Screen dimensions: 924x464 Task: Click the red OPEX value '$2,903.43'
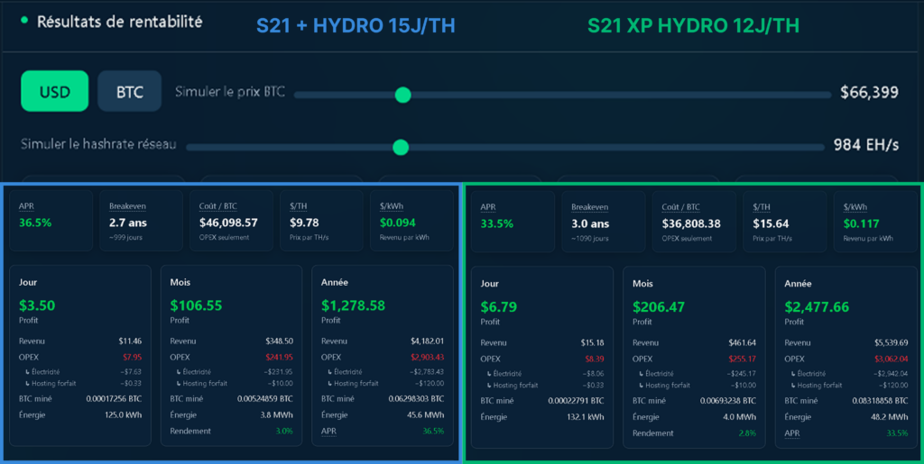pyautogui.click(x=427, y=357)
